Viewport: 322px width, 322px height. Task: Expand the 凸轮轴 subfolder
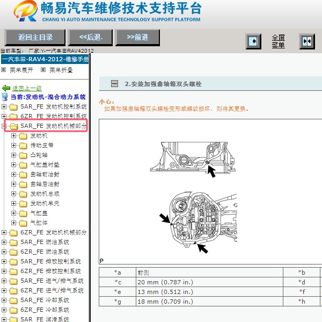13,155
